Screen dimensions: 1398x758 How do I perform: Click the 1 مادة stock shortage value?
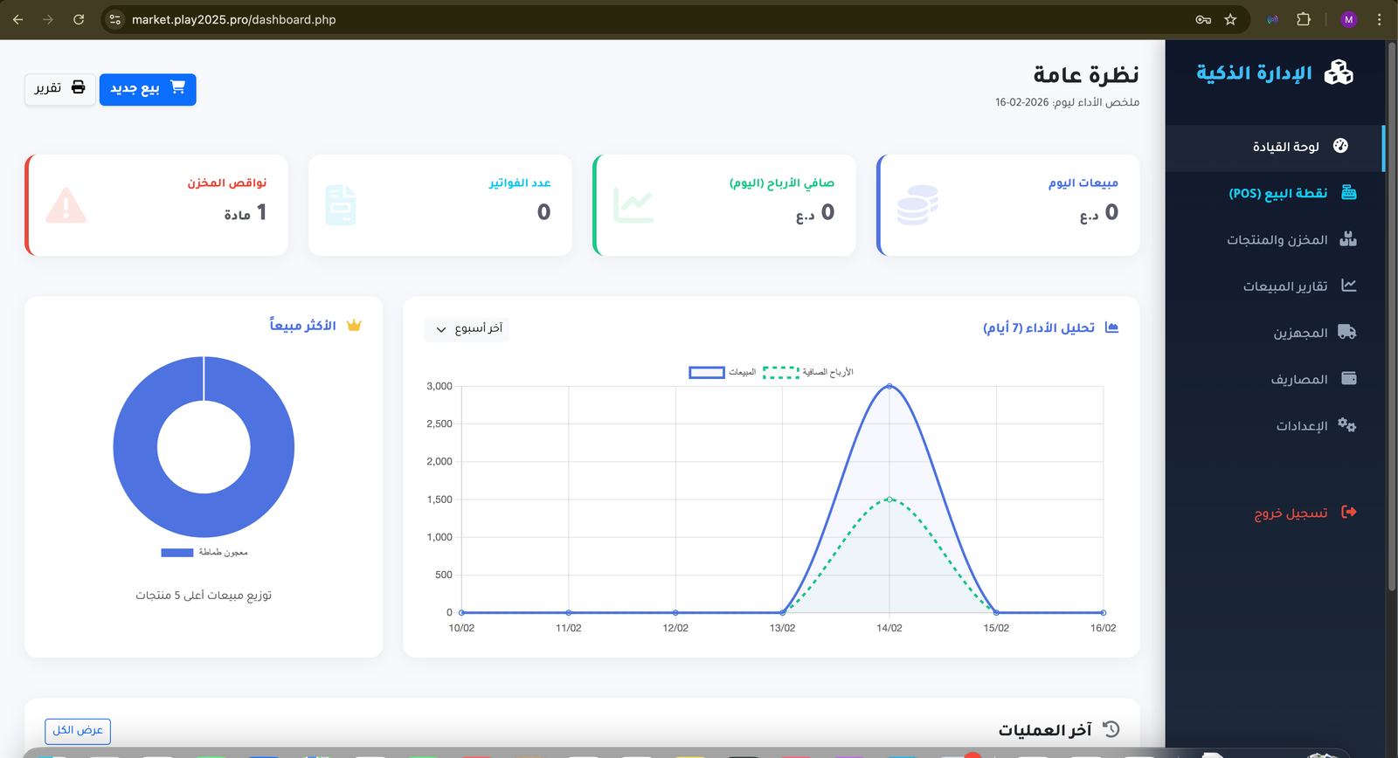tap(246, 212)
